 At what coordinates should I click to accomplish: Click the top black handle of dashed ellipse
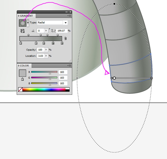[114, 4]
